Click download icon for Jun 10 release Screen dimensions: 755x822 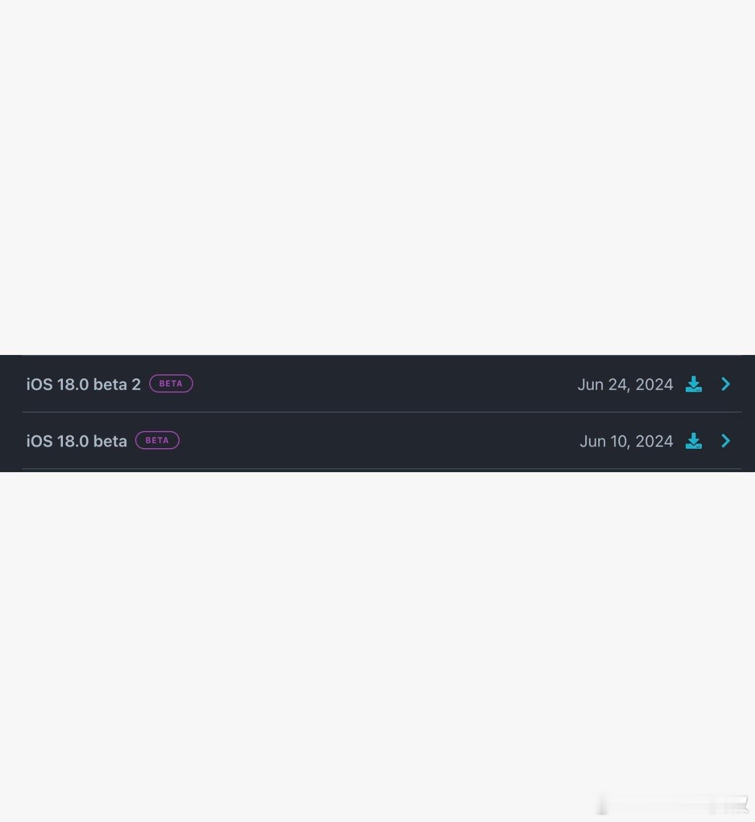[693, 441]
